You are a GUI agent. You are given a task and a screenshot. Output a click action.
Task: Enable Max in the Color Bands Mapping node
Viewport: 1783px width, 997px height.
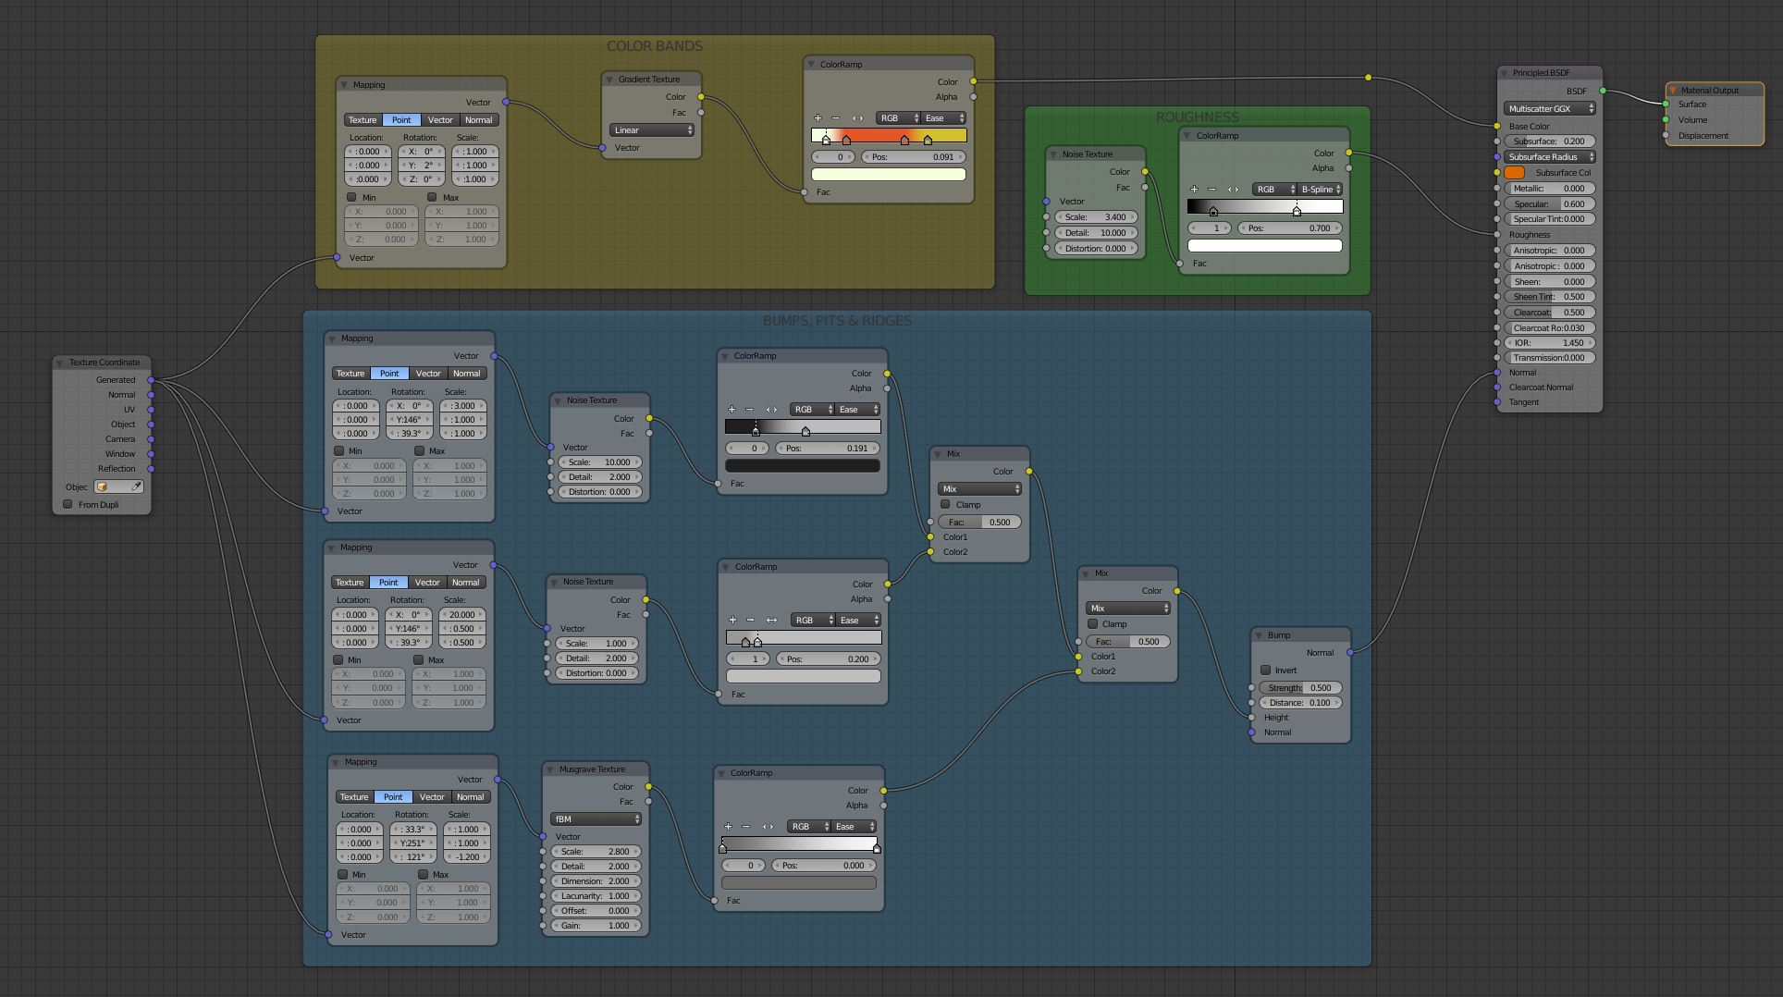pyautogui.click(x=432, y=197)
